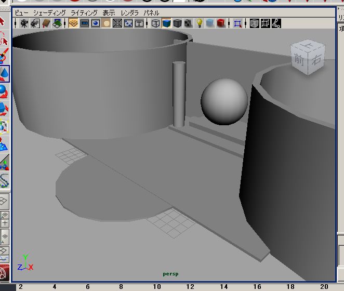The width and height of the screenshot is (344, 291).
Task: Click frame 10 on the time slider
Action: (x=156, y=286)
